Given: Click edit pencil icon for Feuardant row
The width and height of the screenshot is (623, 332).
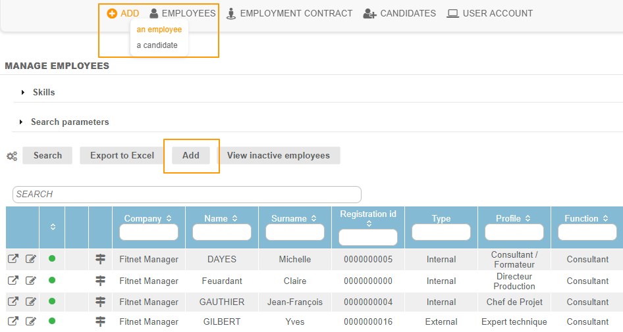Looking at the screenshot, I should (x=31, y=281).
